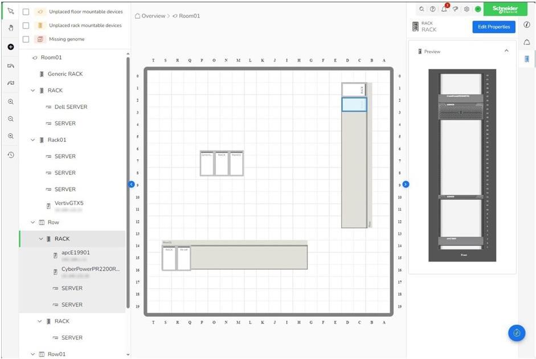Image resolution: width=536 pixels, height=359 pixels.
Task: Click the undo arrow icon
Action: (x=10, y=66)
